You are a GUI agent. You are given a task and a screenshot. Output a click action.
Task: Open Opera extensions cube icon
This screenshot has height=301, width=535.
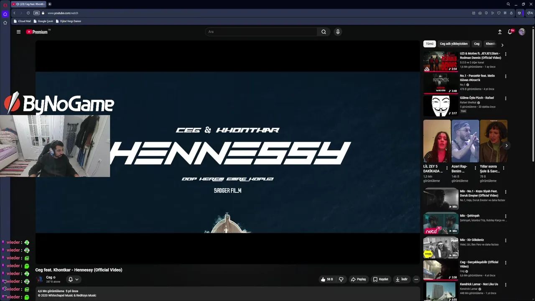(520, 13)
